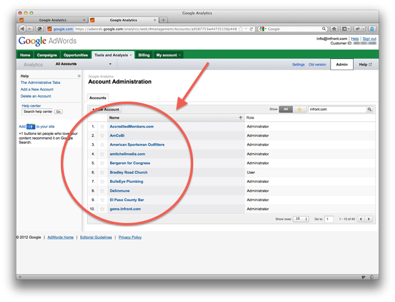Sign out of AdWords
The height and width of the screenshot is (302, 395).
pos(369,38)
